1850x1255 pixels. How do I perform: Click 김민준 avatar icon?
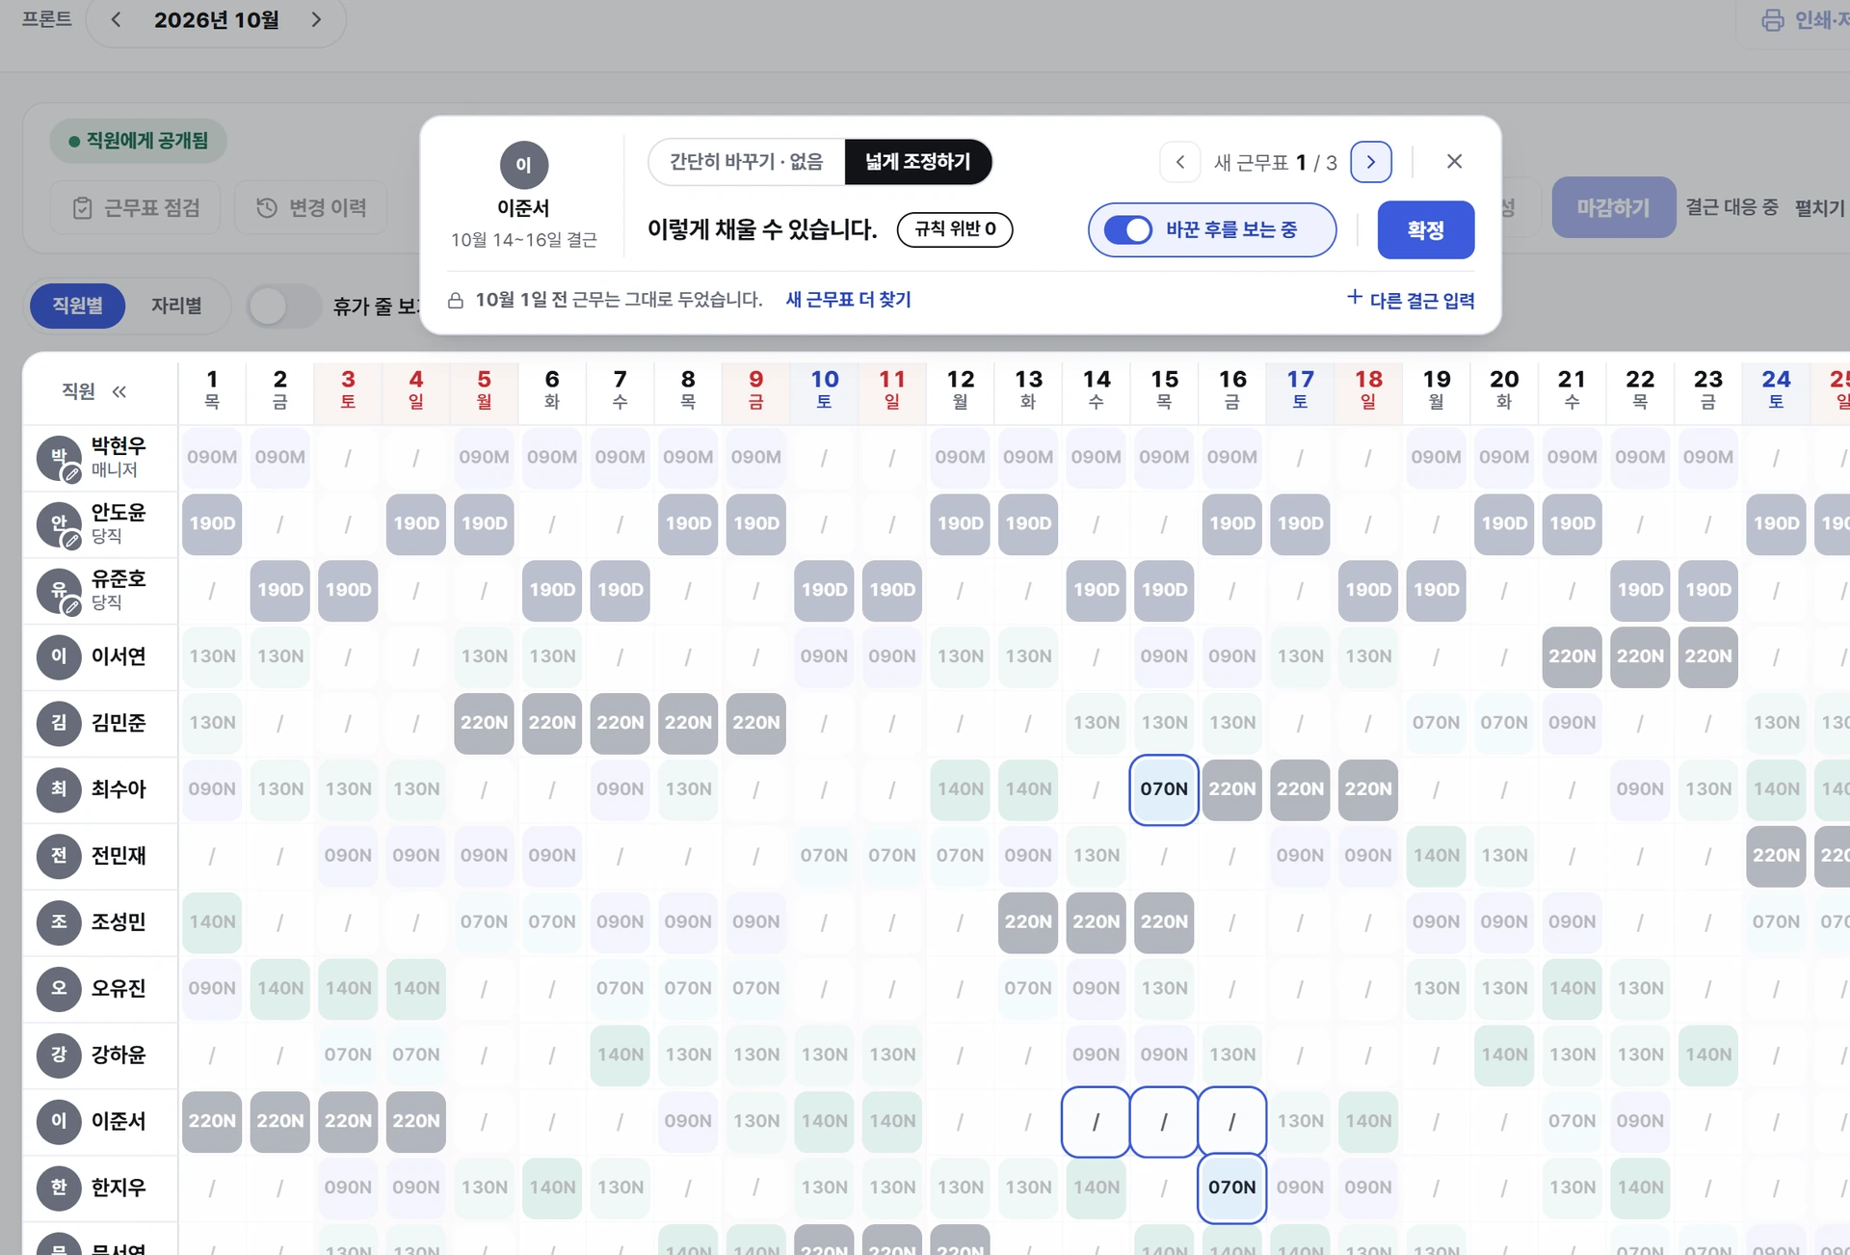click(x=58, y=723)
